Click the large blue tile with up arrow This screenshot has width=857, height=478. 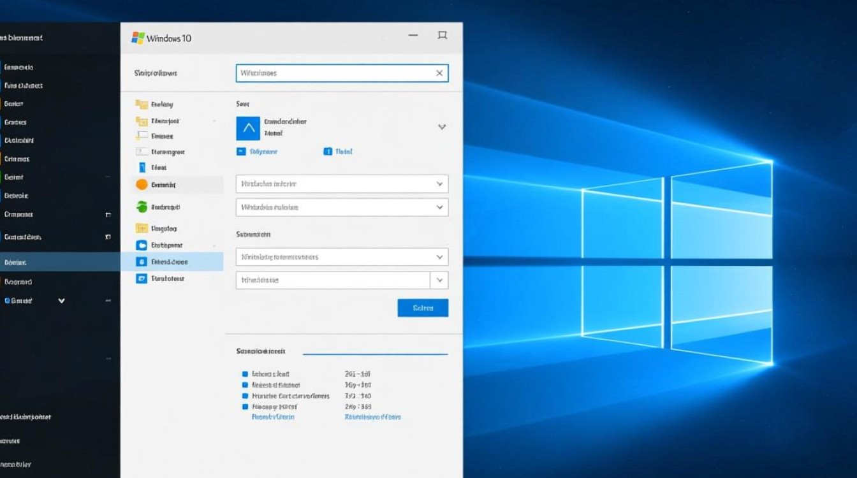pos(248,127)
